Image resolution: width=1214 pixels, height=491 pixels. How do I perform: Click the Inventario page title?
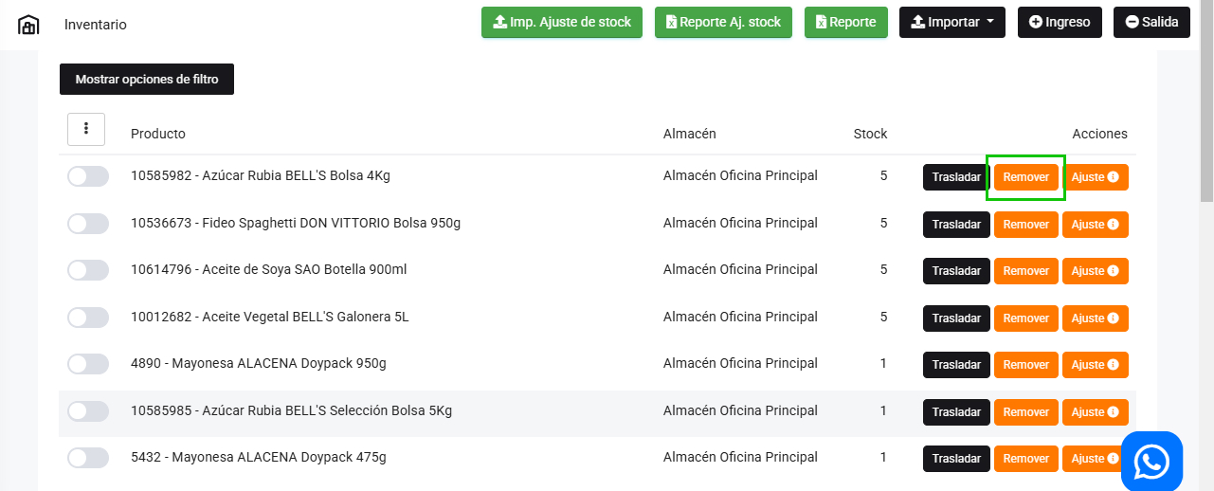pos(96,25)
